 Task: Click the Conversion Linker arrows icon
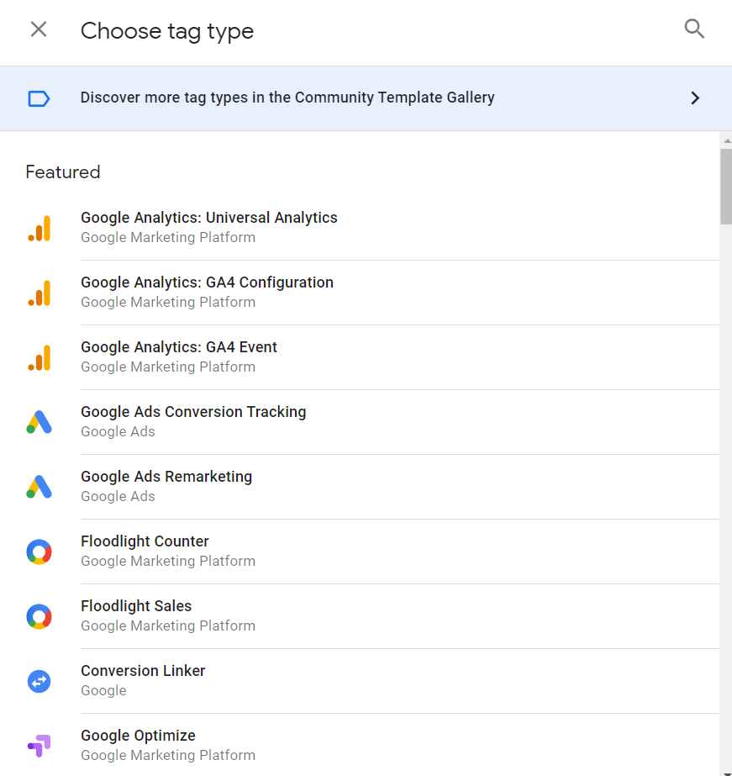click(x=39, y=681)
